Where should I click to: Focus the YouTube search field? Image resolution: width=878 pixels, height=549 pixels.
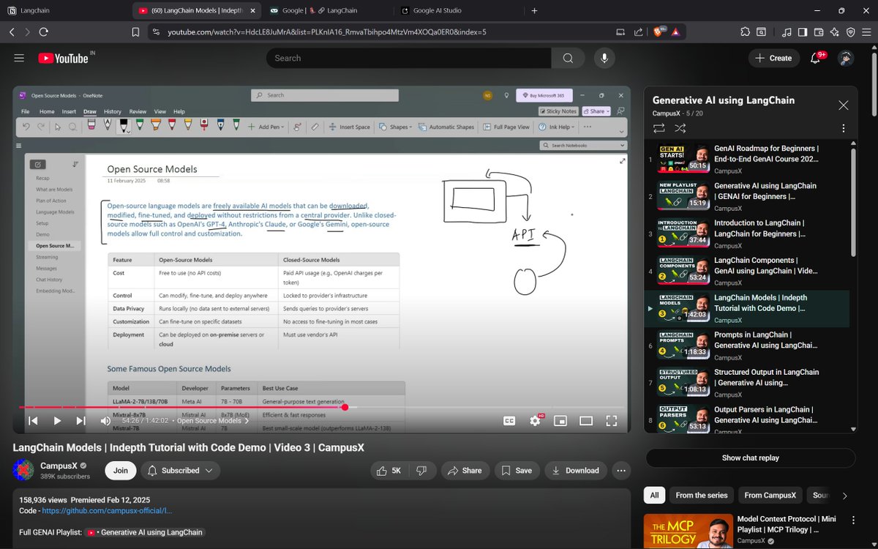[x=408, y=58]
